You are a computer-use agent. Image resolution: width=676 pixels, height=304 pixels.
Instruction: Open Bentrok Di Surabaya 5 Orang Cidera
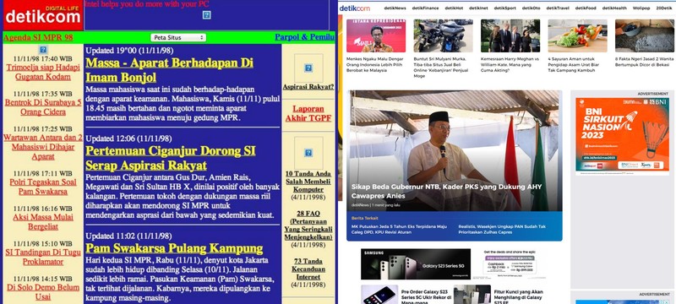(x=43, y=107)
